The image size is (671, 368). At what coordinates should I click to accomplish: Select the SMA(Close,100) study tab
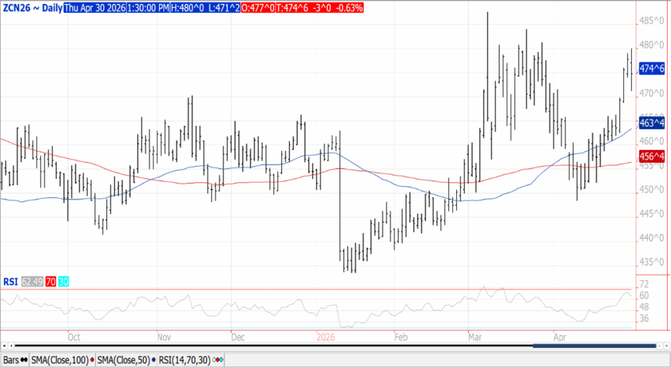click(60, 360)
